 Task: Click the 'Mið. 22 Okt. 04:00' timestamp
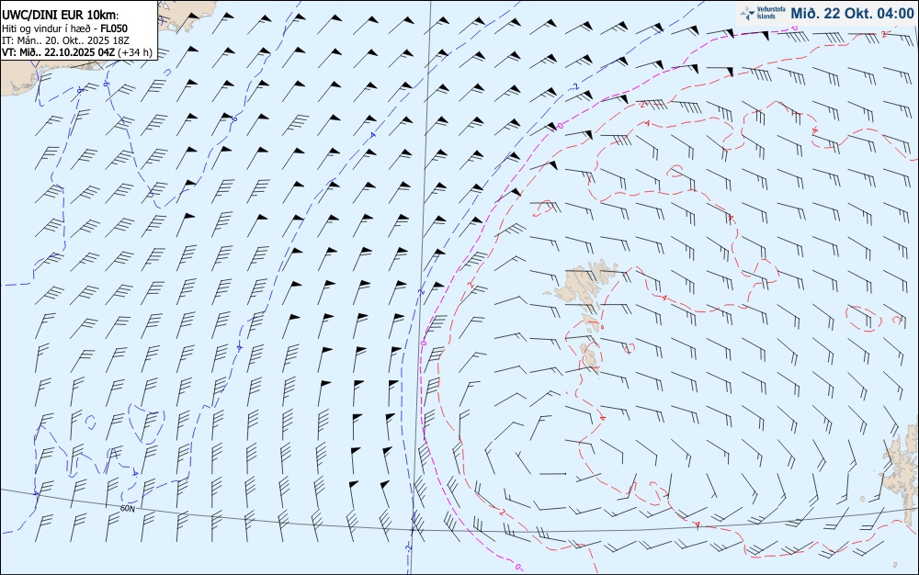[x=852, y=14]
